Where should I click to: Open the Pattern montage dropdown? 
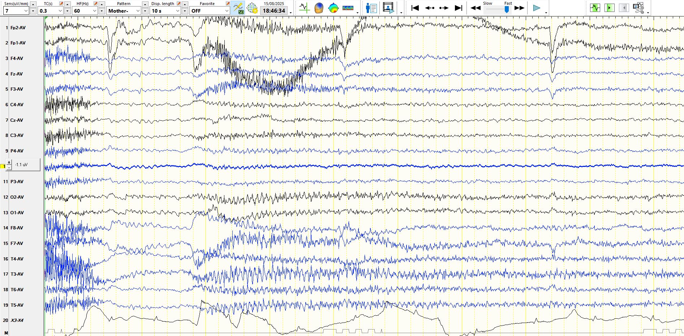124,11
